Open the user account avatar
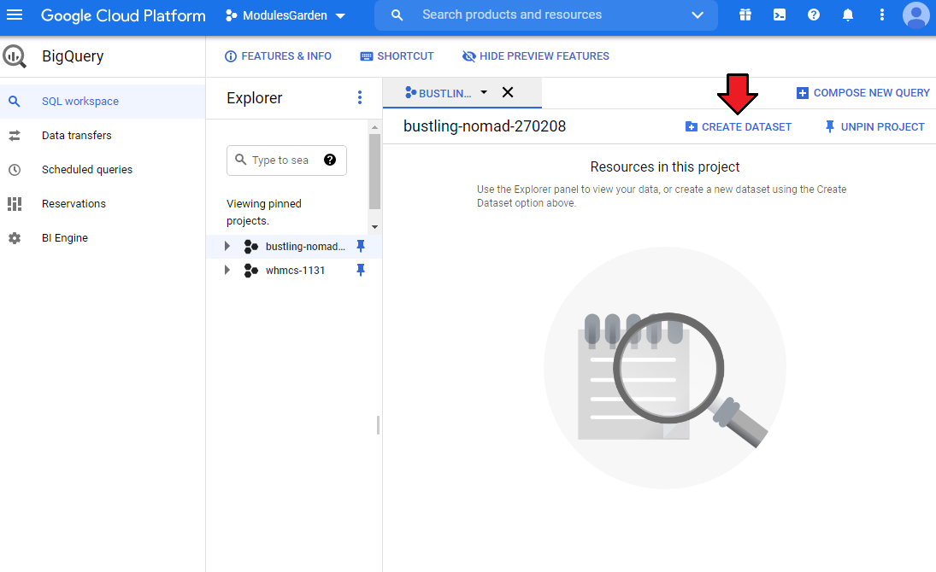The image size is (936, 572). (x=915, y=15)
